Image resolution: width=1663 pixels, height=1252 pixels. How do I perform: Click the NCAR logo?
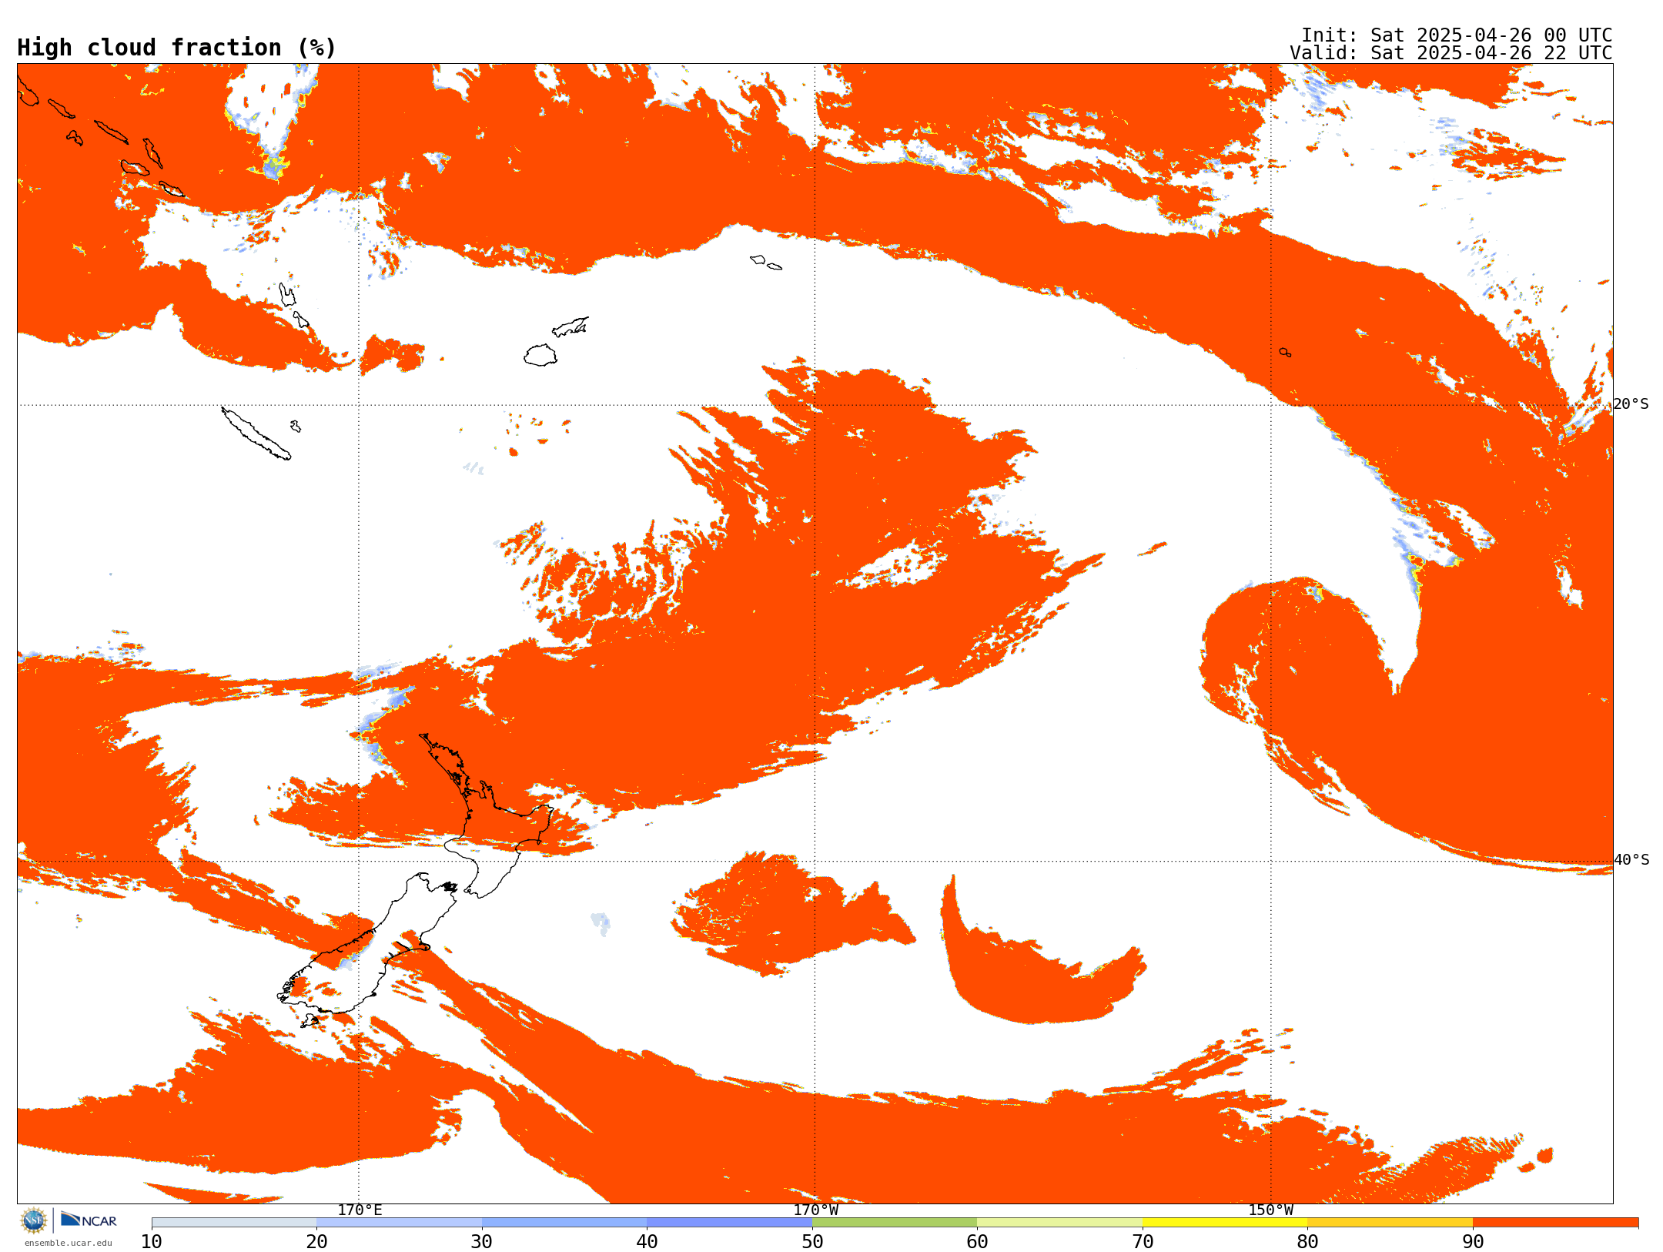89,1220
